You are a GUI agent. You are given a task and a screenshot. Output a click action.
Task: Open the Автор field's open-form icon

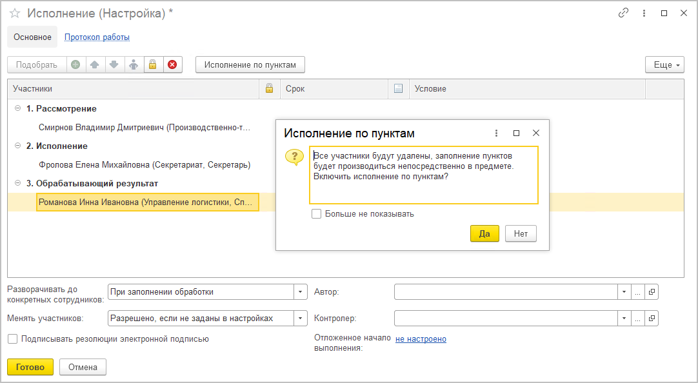coord(652,292)
